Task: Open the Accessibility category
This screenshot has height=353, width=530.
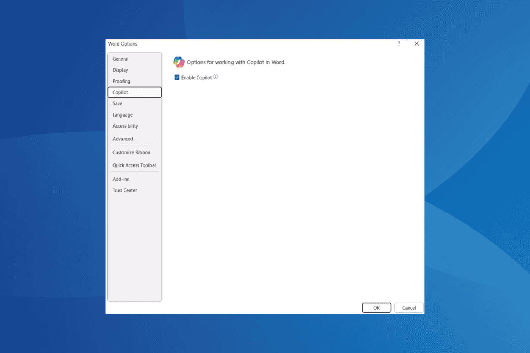Action: 135,126
